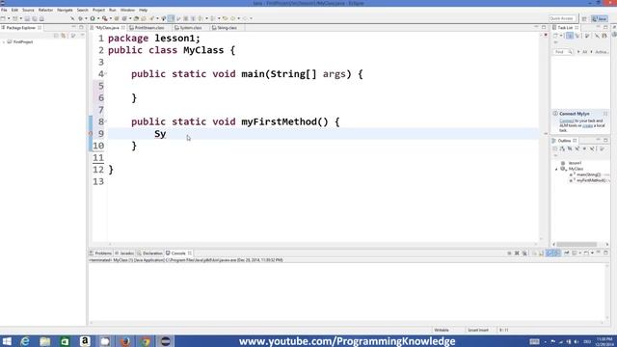Screen dimensions: 617x347
Task: Click the Quick Access search field
Action: point(562,18)
